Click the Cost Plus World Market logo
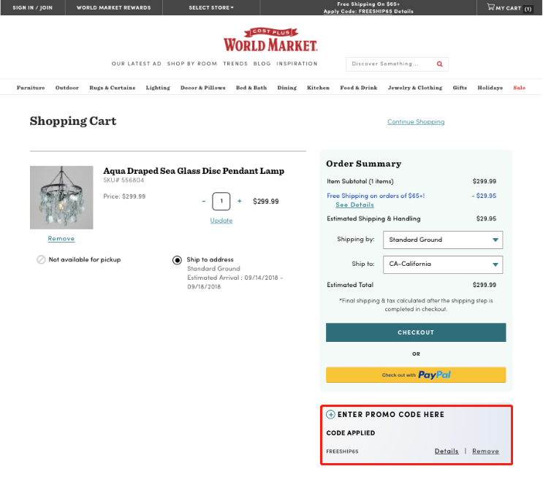Screen dimensions: 543x477 click(x=270, y=39)
